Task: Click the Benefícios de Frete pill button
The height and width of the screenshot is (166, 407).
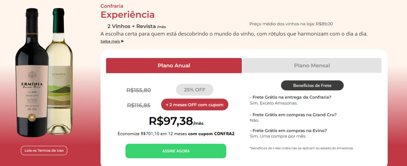Action: click(312, 85)
